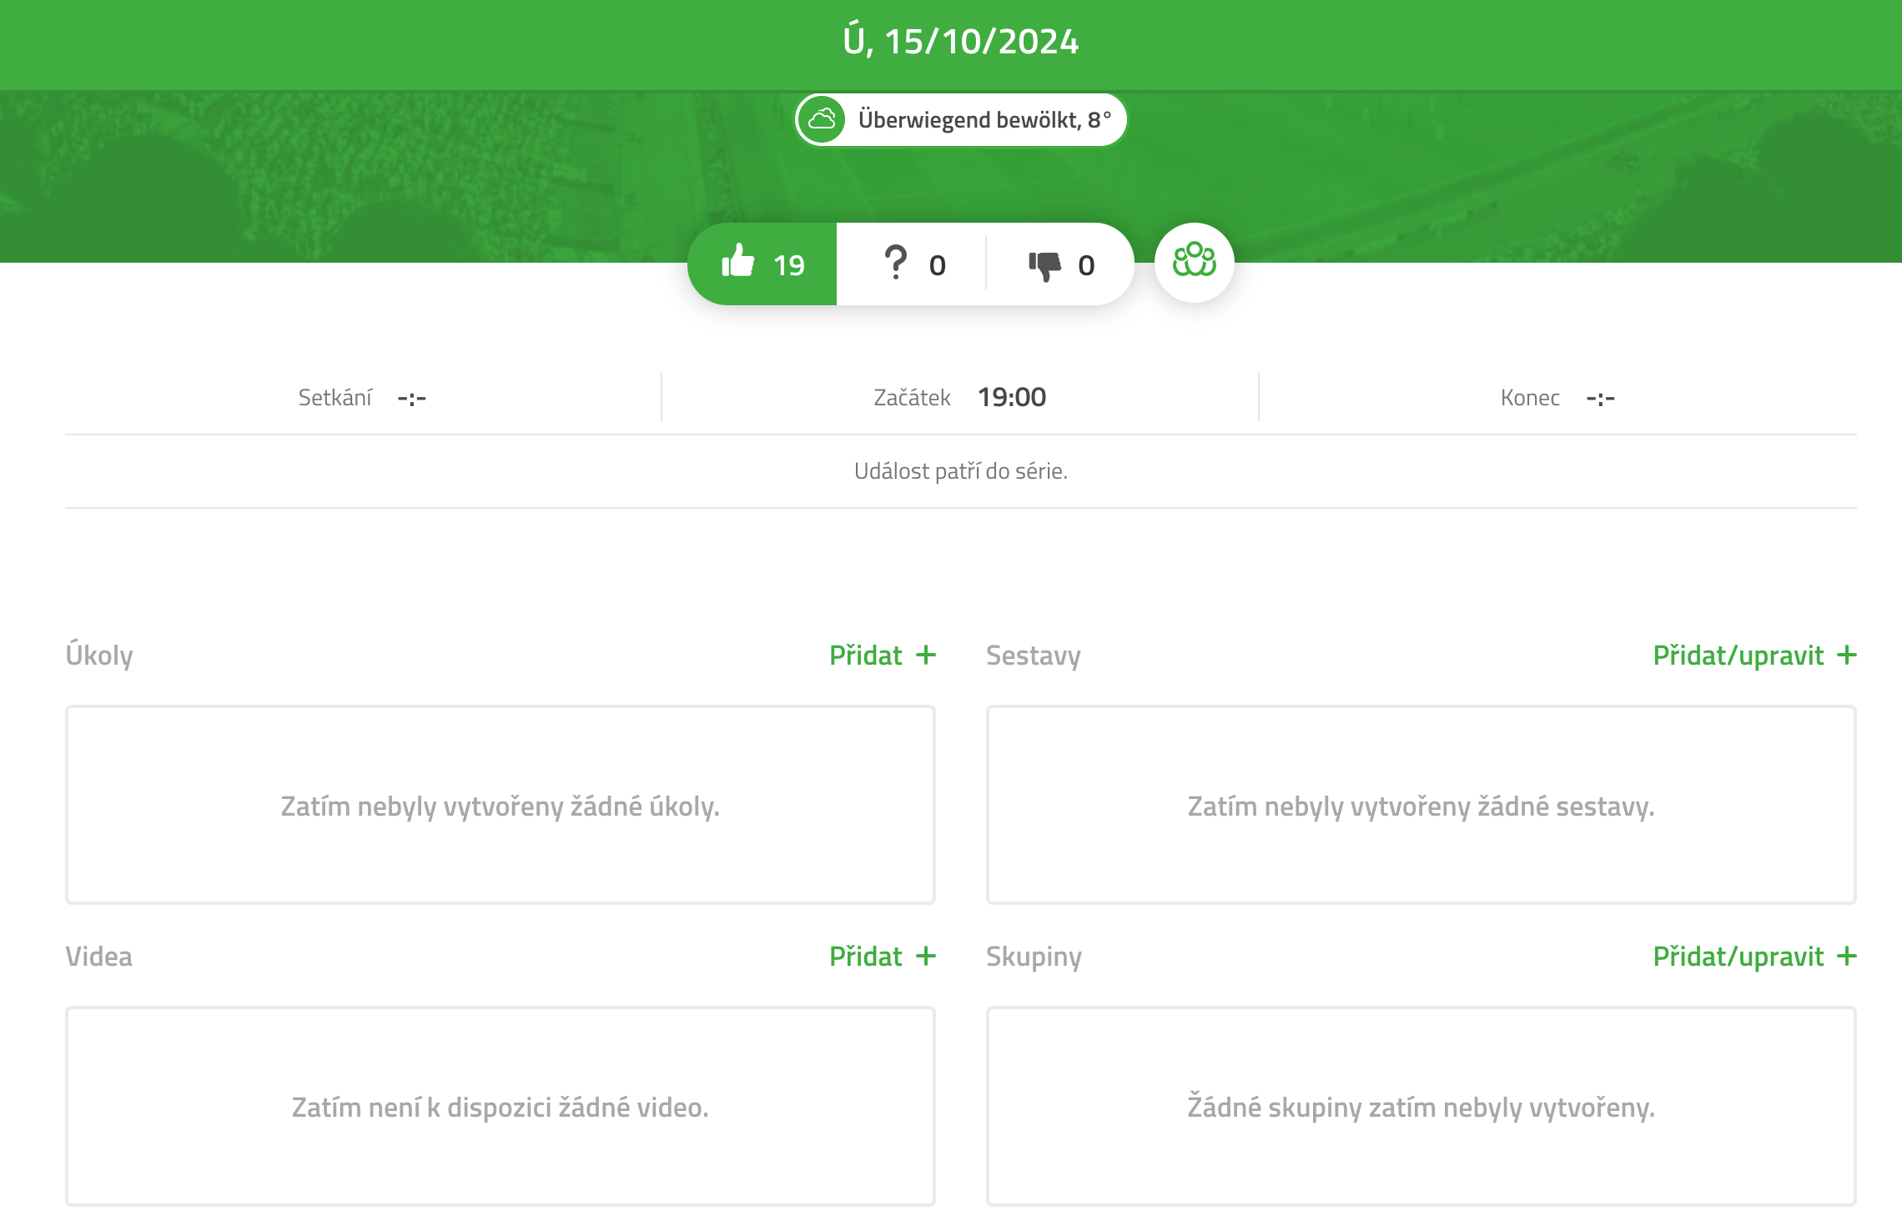This screenshot has width=1902, height=1231.
Task: Open the weather badge Überwiegend bewölkt
Action: pos(961,119)
